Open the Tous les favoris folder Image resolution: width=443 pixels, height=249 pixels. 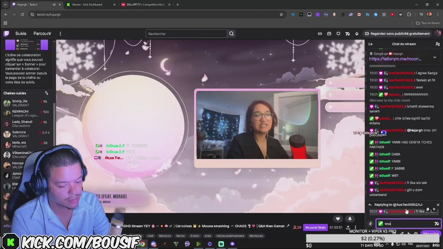(x=428, y=23)
